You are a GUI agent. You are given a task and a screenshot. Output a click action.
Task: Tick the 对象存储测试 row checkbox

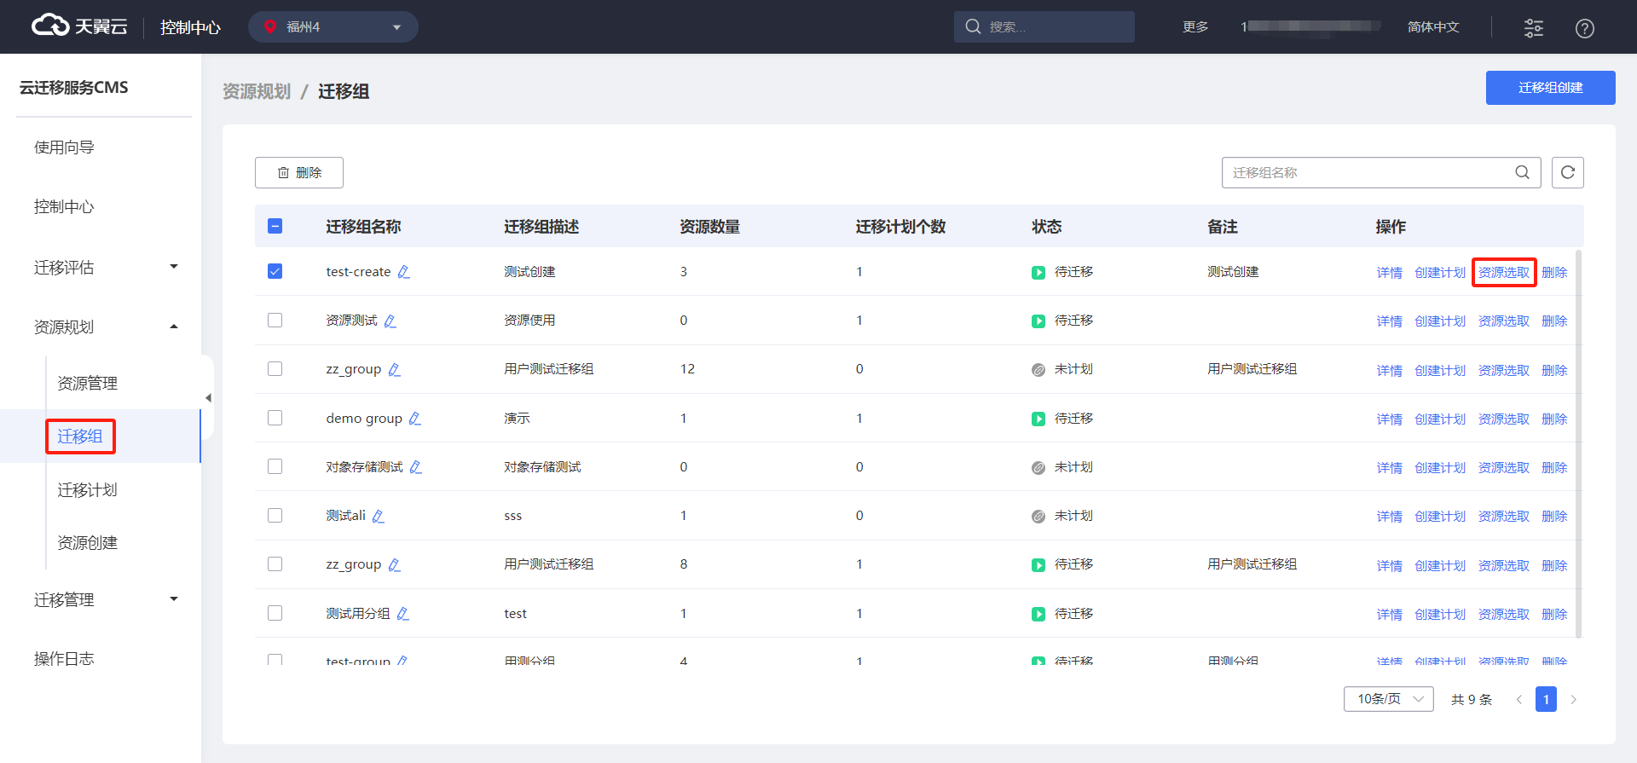click(x=275, y=466)
